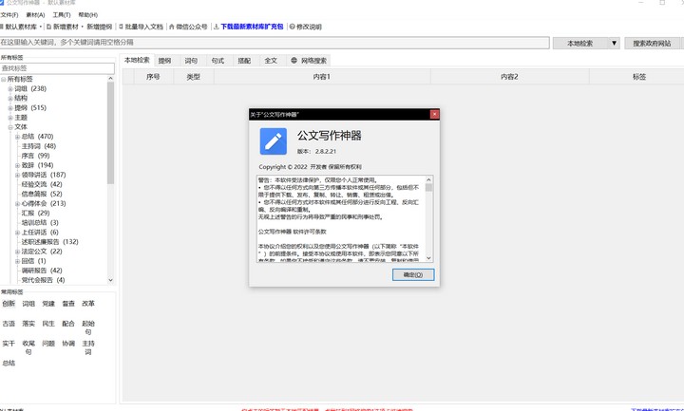
Task: Click the 确定(O) button
Action: [412, 274]
